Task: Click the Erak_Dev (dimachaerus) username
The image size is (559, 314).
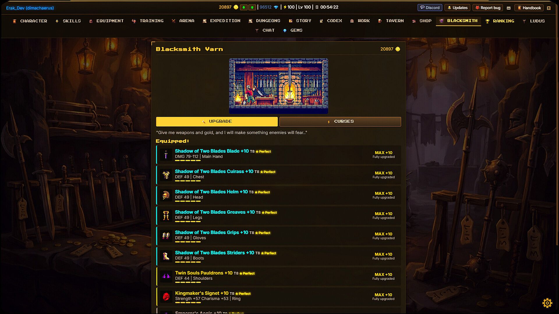Action: [30, 8]
